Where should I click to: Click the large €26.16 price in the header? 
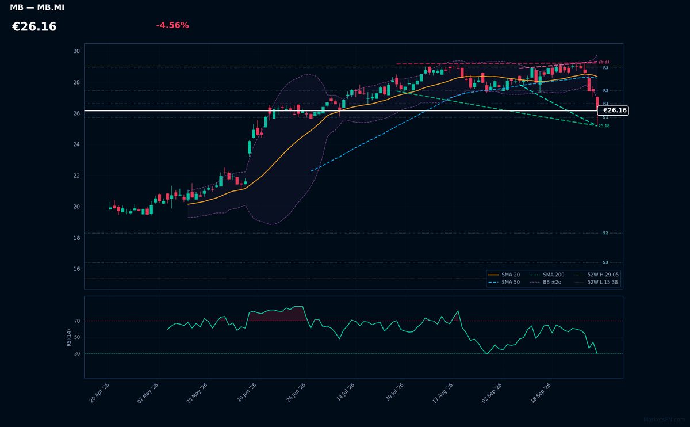[x=34, y=27]
